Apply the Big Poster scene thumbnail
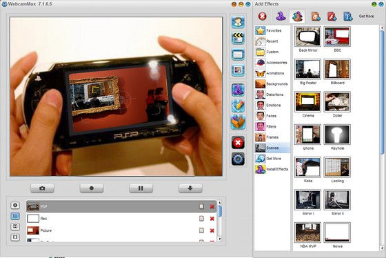 (x=307, y=69)
